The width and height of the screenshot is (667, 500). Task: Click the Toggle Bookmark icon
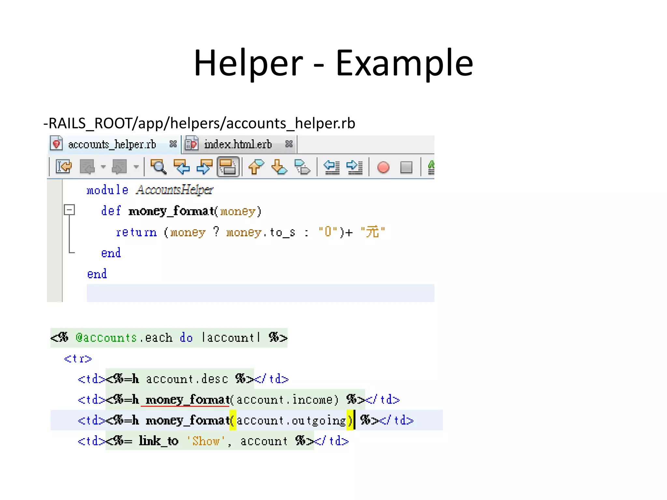302,167
